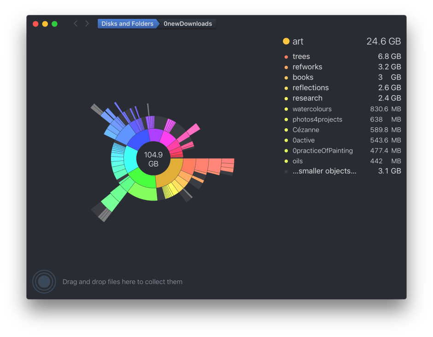Image resolution: width=433 pixels, height=337 pixels.
Task: Select the reflections folder
Action: click(x=310, y=88)
